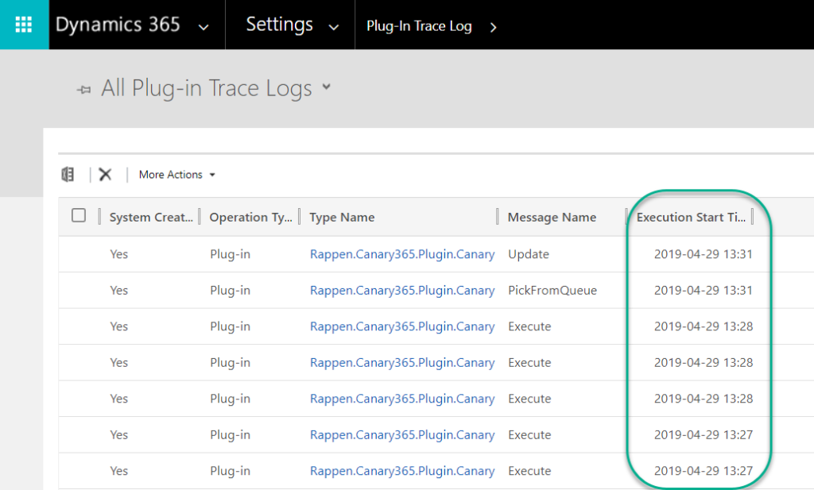Click the Plug-In Trace Log breadcrumb
This screenshot has height=490, width=814.
[x=419, y=26]
